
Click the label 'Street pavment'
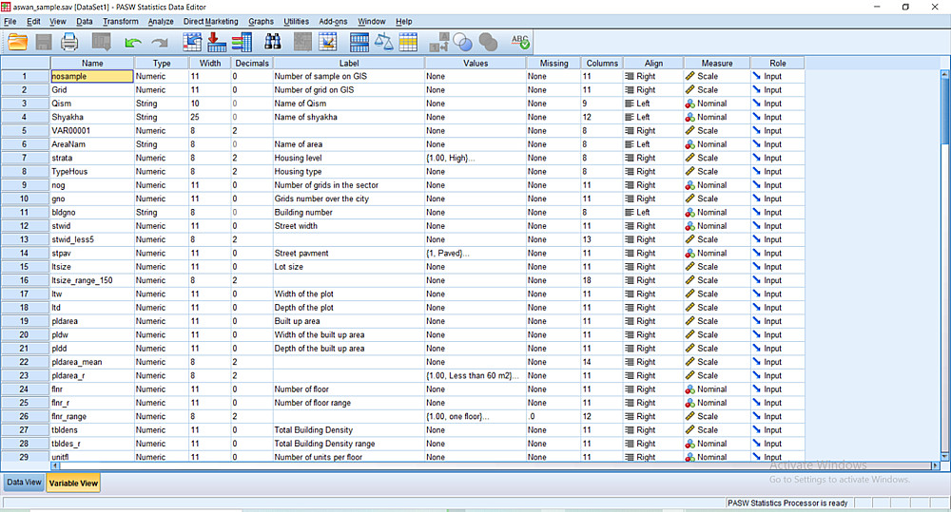301,254
